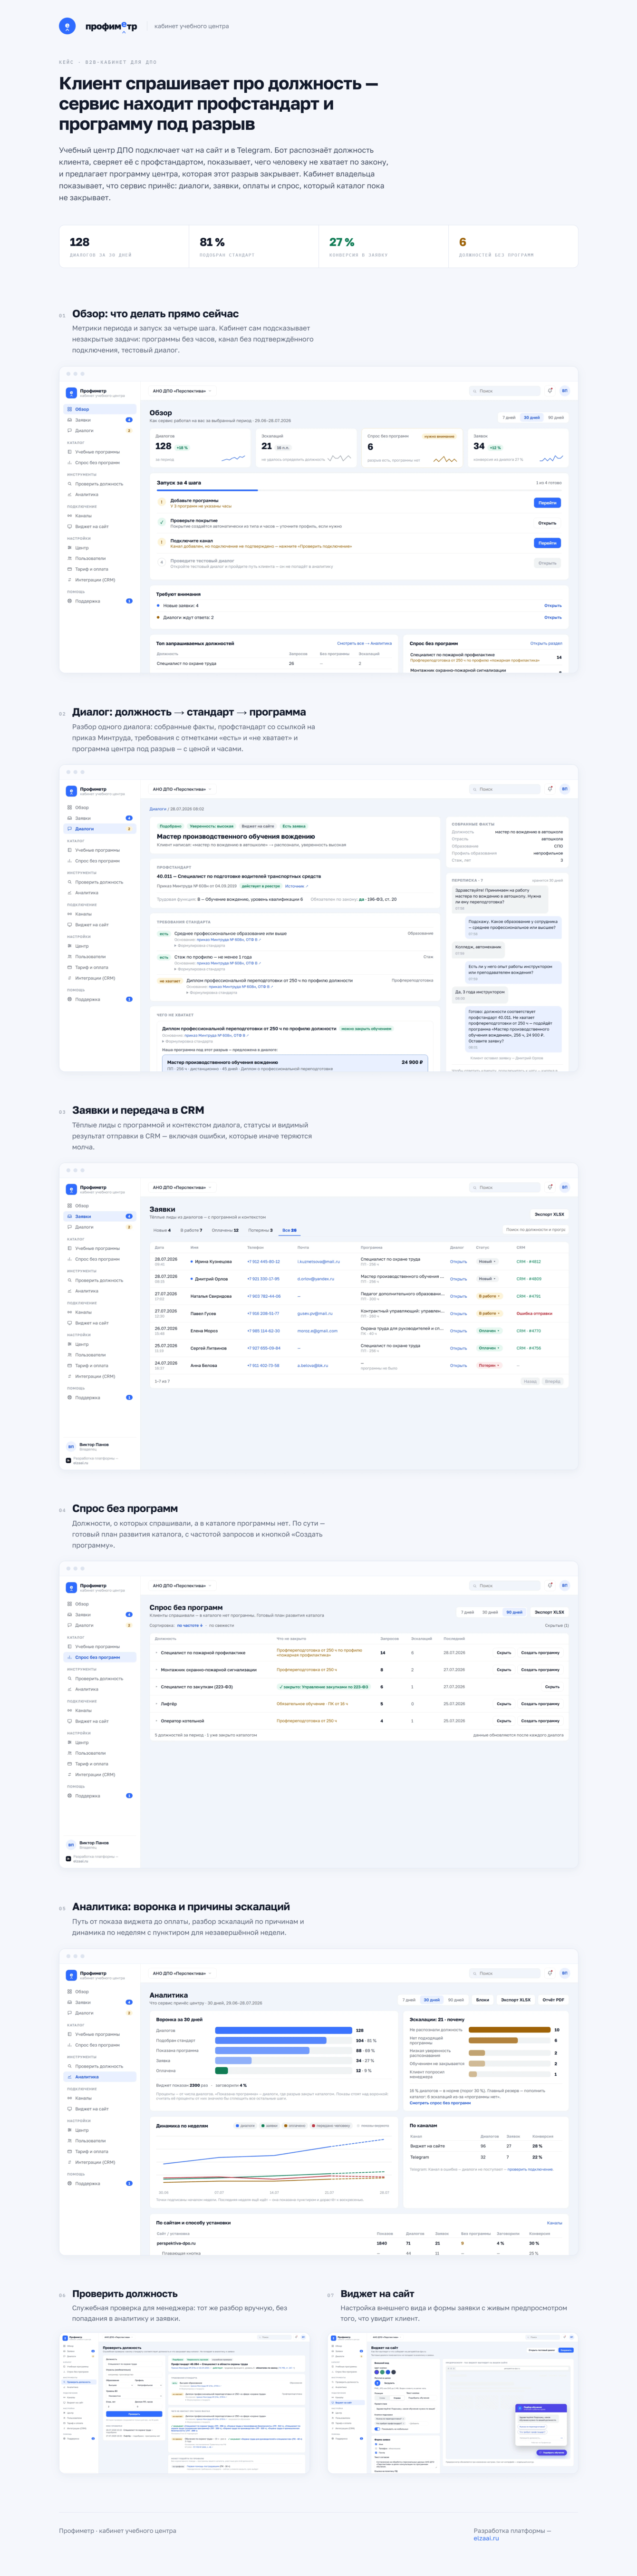Click the warning icon beside the Добавьте программы step
The width and height of the screenshot is (637, 2576).
pos(162,502)
